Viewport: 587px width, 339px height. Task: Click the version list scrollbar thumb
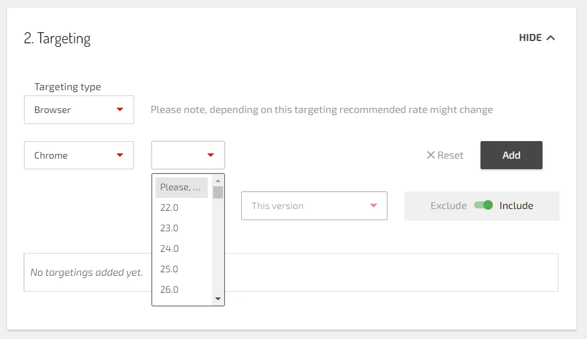(218, 193)
